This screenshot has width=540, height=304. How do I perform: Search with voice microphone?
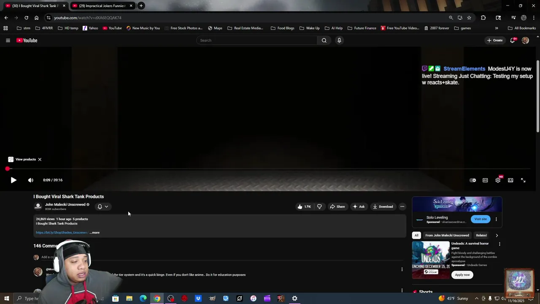(339, 41)
